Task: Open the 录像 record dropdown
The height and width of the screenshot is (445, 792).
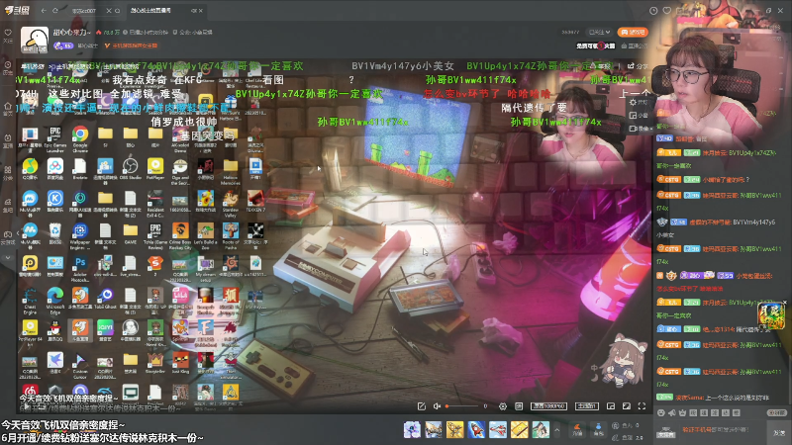Action: tap(640, 129)
